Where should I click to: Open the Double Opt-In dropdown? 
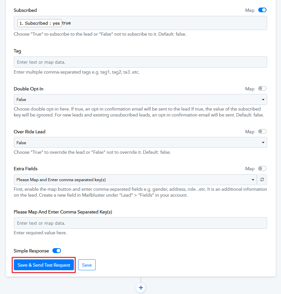point(140,99)
